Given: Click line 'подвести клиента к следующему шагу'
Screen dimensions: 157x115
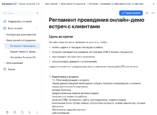Looking at the screenshot, I should [93, 67].
